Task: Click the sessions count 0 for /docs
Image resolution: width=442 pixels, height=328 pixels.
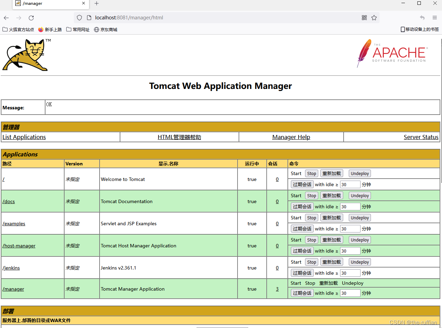Action: point(277,201)
